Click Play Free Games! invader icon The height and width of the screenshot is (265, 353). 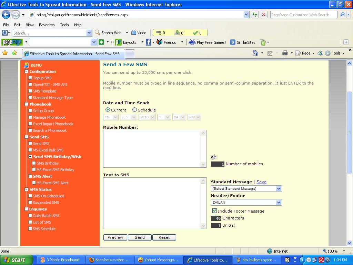[x=192, y=42]
